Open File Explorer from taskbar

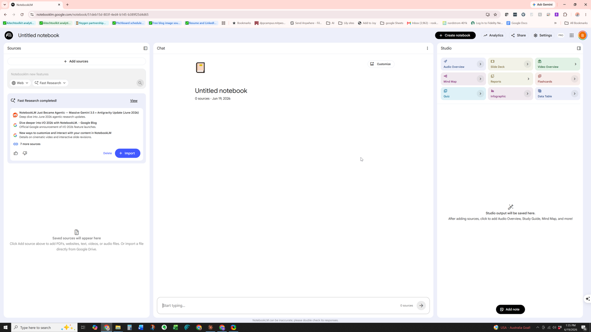pyautogui.click(x=118, y=328)
